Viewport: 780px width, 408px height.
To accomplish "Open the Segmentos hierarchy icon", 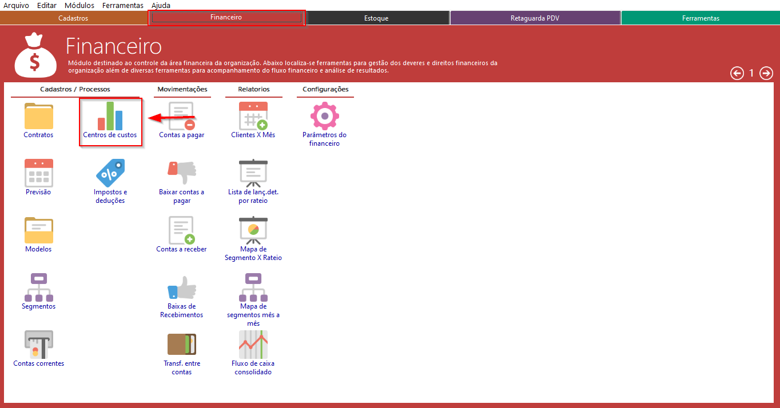I will coord(38,287).
